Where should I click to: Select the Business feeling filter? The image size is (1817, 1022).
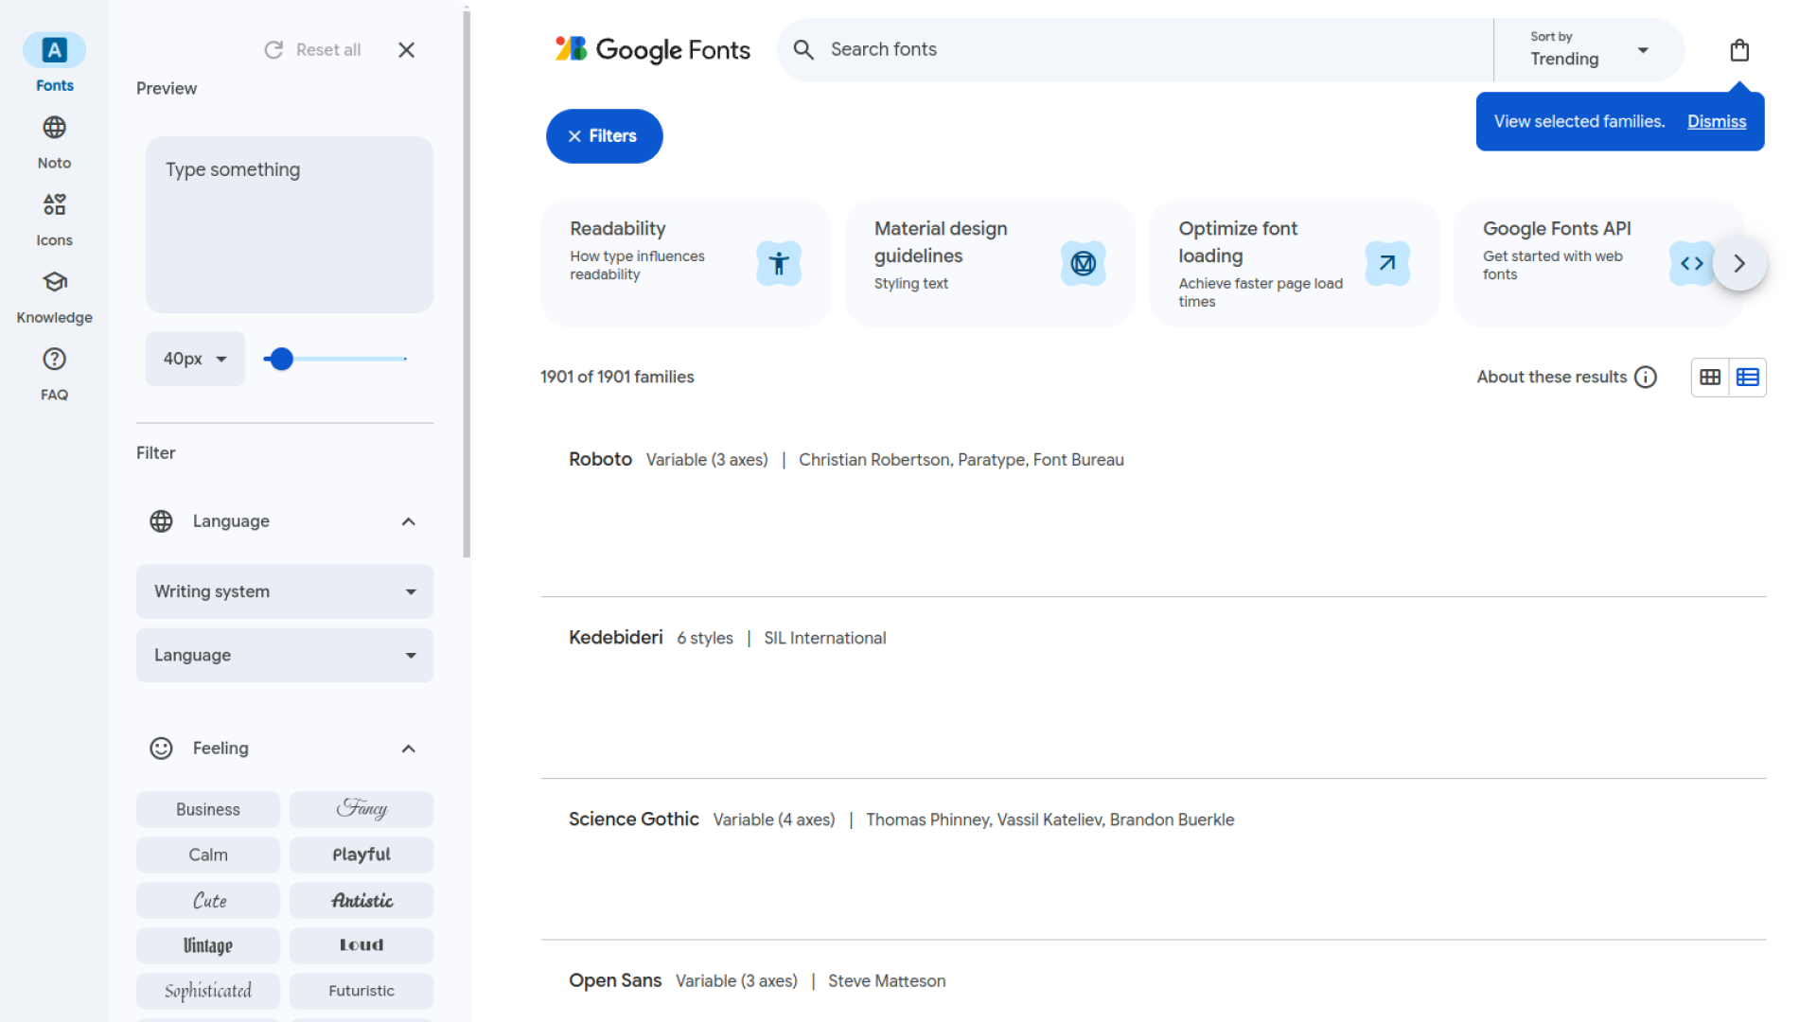tap(207, 809)
